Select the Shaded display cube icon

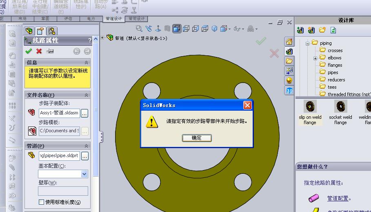click(214, 28)
